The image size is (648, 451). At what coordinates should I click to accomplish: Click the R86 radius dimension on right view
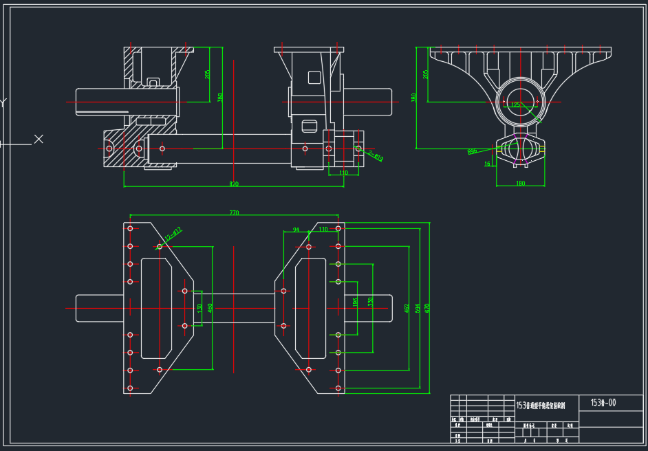(x=472, y=151)
